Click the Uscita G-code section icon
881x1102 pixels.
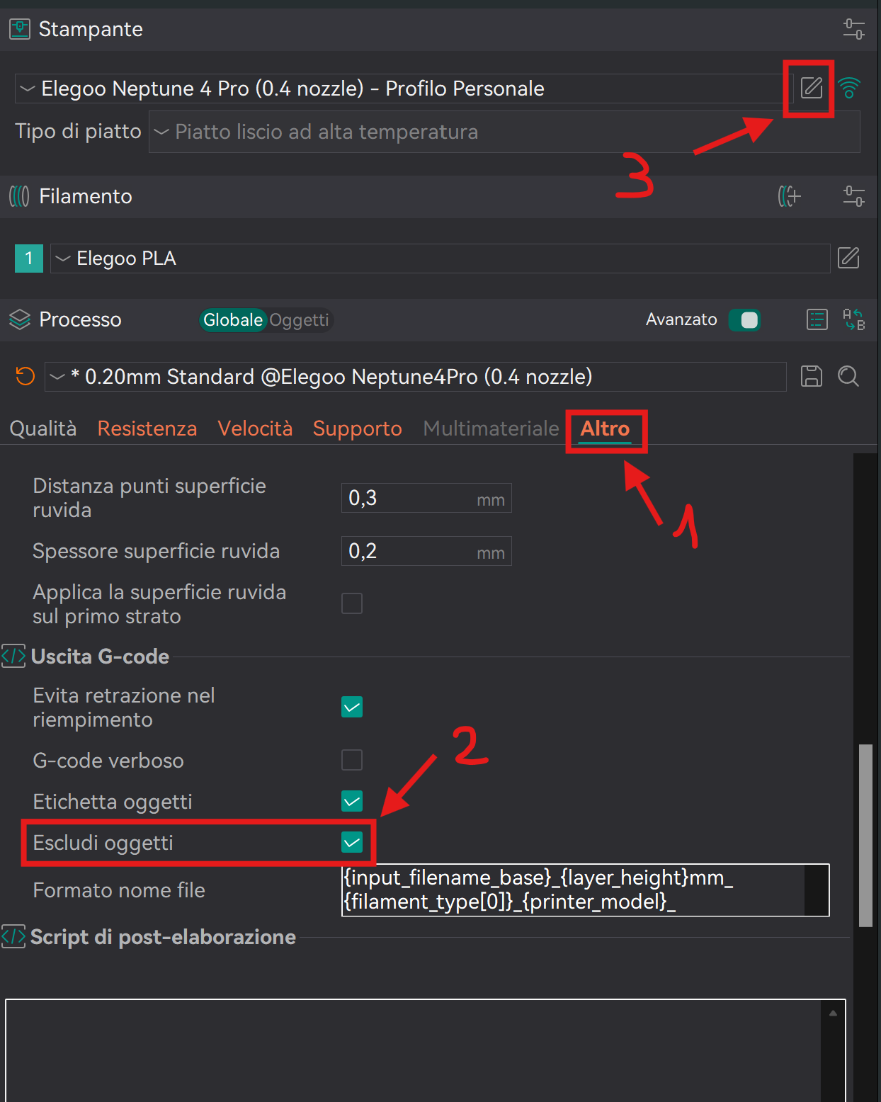click(x=13, y=657)
